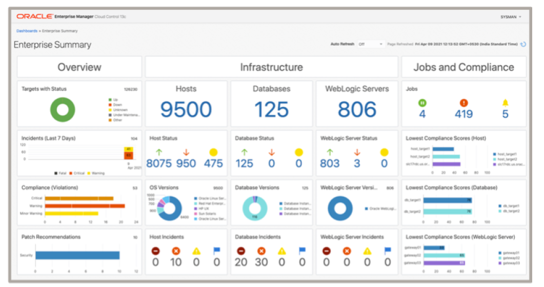Image resolution: width=544 pixels, height=287 pixels.
Task: Click the Database Status up arrow icon
Action: 245,152
